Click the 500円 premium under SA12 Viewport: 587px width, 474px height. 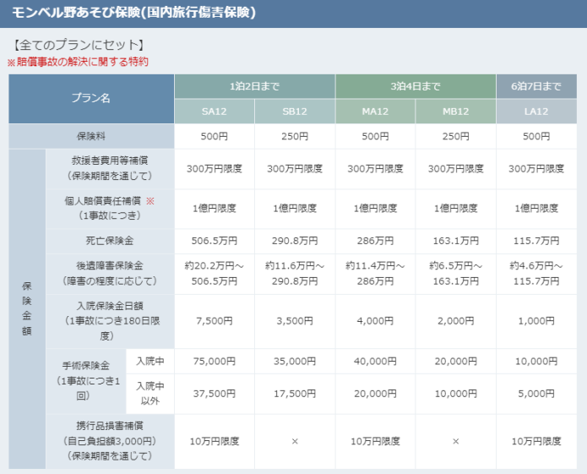(x=215, y=136)
